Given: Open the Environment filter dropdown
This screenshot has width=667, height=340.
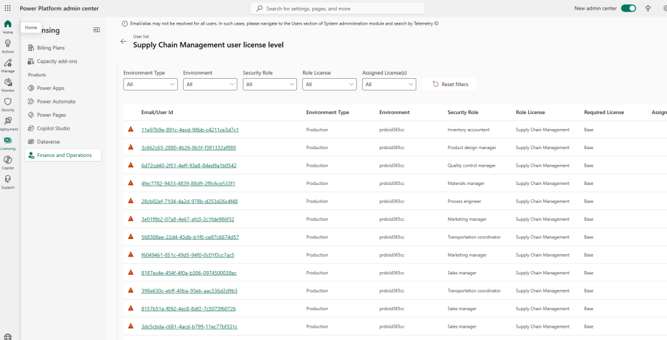Looking at the screenshot, I should coord(210,84).
